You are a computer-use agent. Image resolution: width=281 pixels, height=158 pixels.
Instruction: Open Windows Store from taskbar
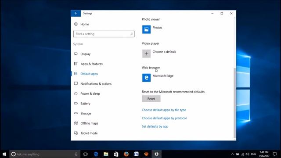(116, 154)
